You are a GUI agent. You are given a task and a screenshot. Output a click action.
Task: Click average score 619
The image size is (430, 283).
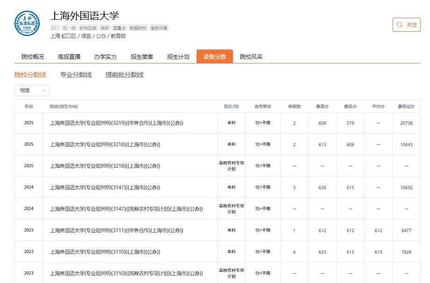click(378, 252)
